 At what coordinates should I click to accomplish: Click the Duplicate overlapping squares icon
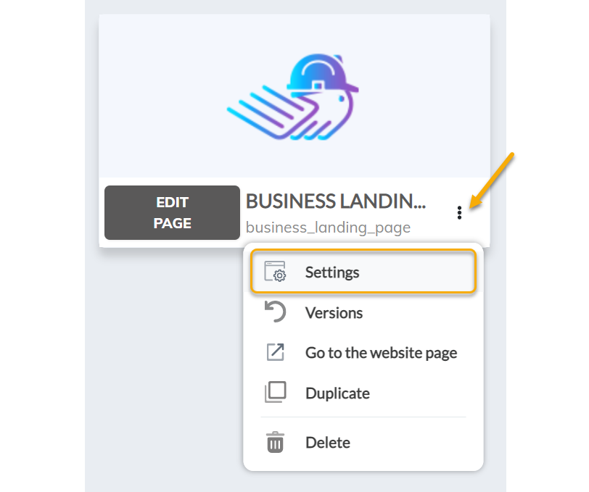click(x=276, y=392)
